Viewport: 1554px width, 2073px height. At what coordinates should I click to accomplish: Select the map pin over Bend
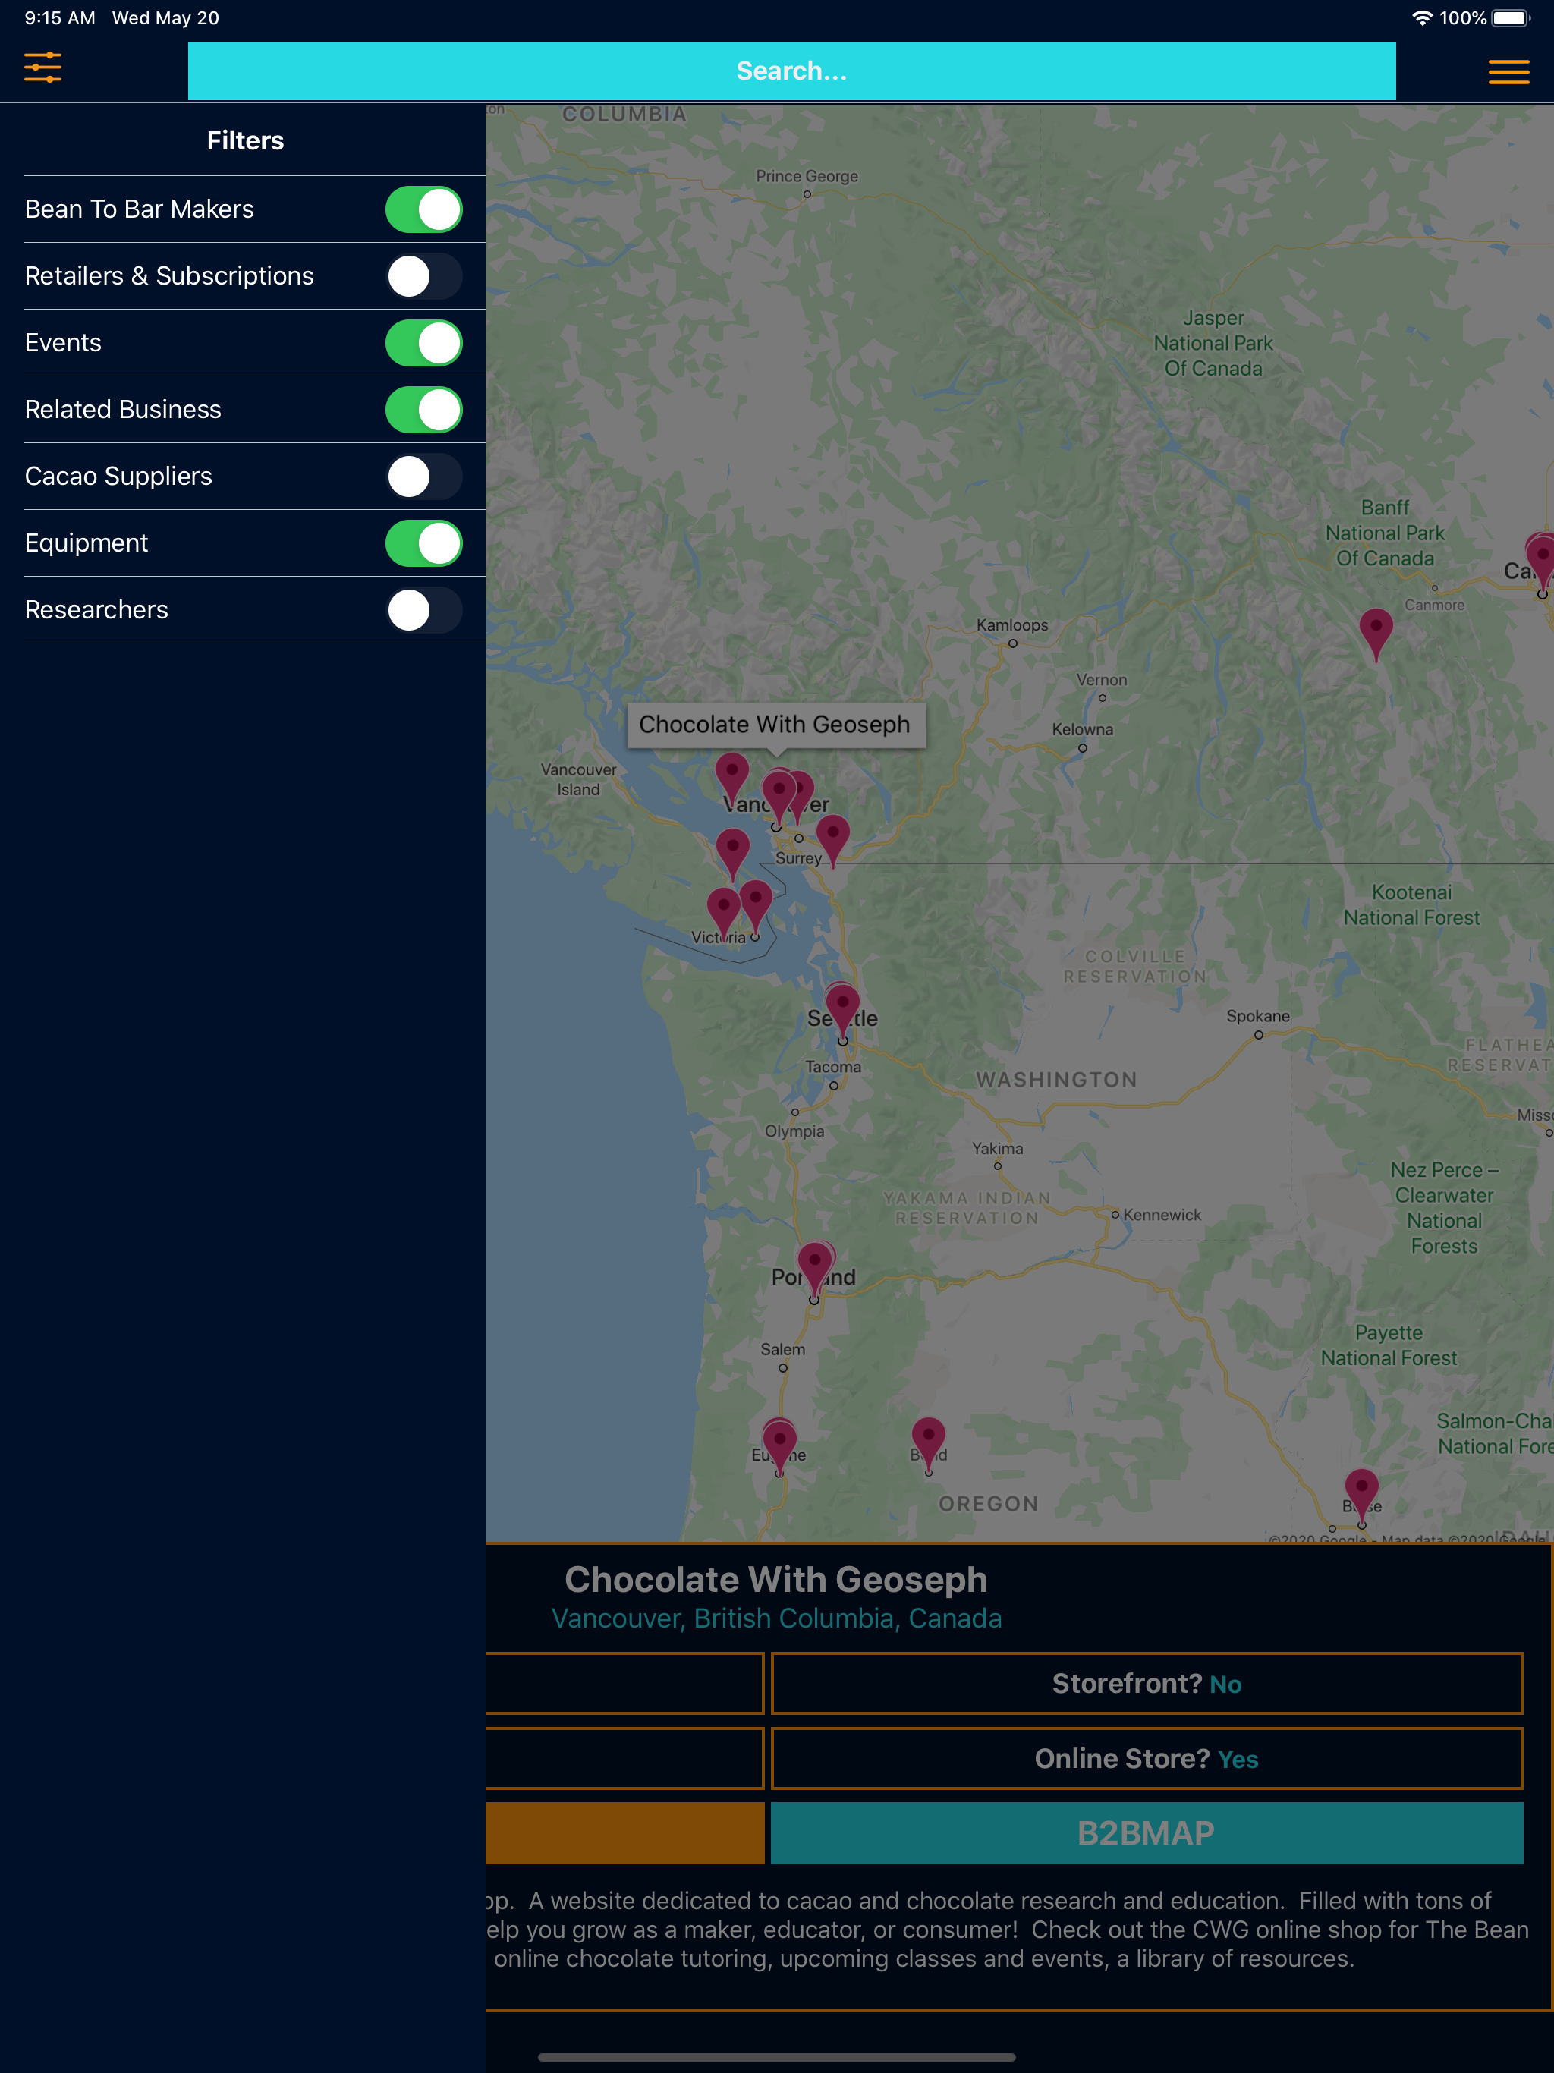point(928,1444)
